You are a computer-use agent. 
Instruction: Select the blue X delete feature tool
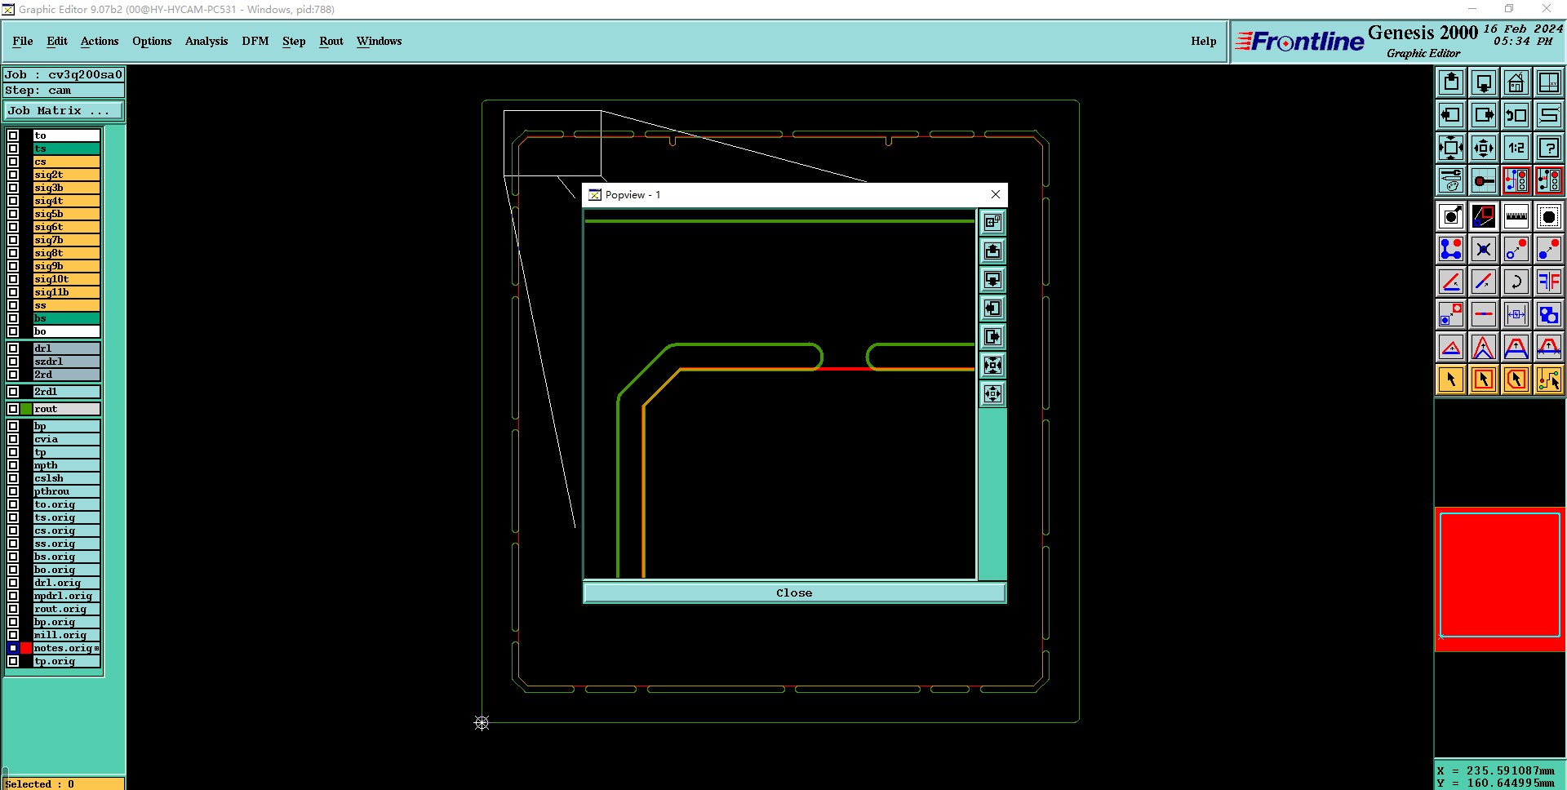point(1484,249)
